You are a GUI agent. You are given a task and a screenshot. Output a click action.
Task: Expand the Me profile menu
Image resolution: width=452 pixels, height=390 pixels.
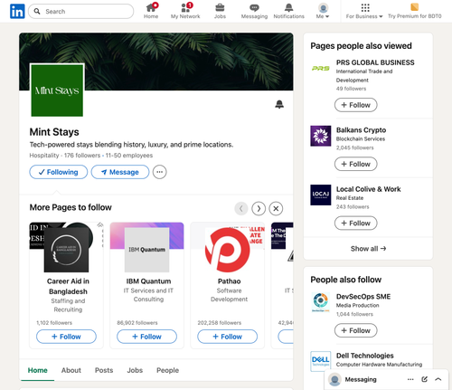click(x=323, y=11)
